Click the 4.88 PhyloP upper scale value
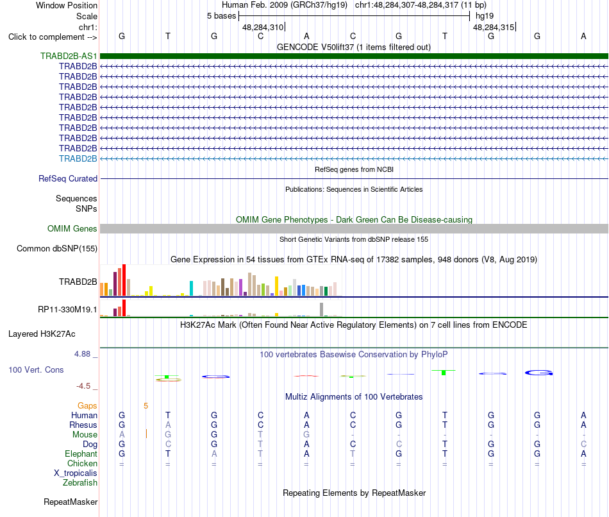609x517 pixels. (82, 354)
